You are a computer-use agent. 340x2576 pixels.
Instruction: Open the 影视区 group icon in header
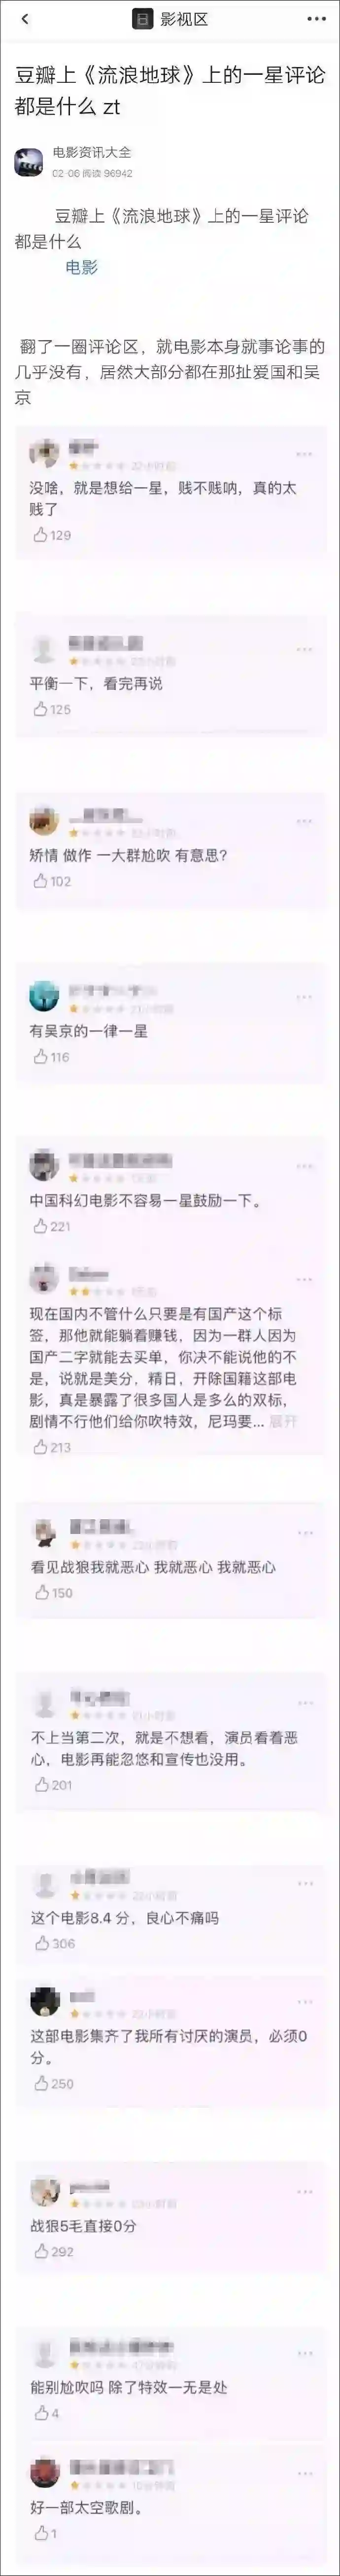click(144, 20)
